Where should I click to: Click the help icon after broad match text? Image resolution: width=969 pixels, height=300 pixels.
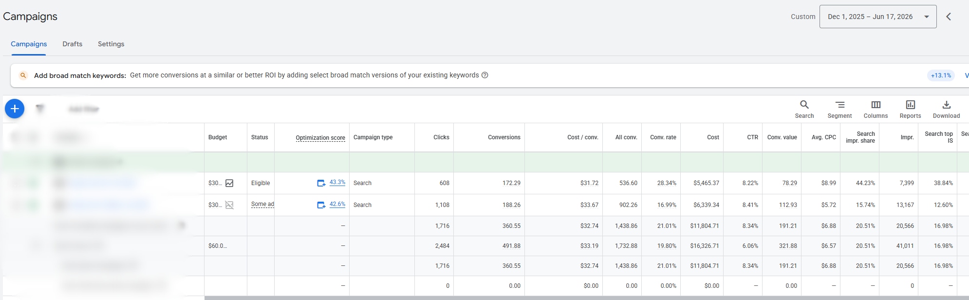485,75
